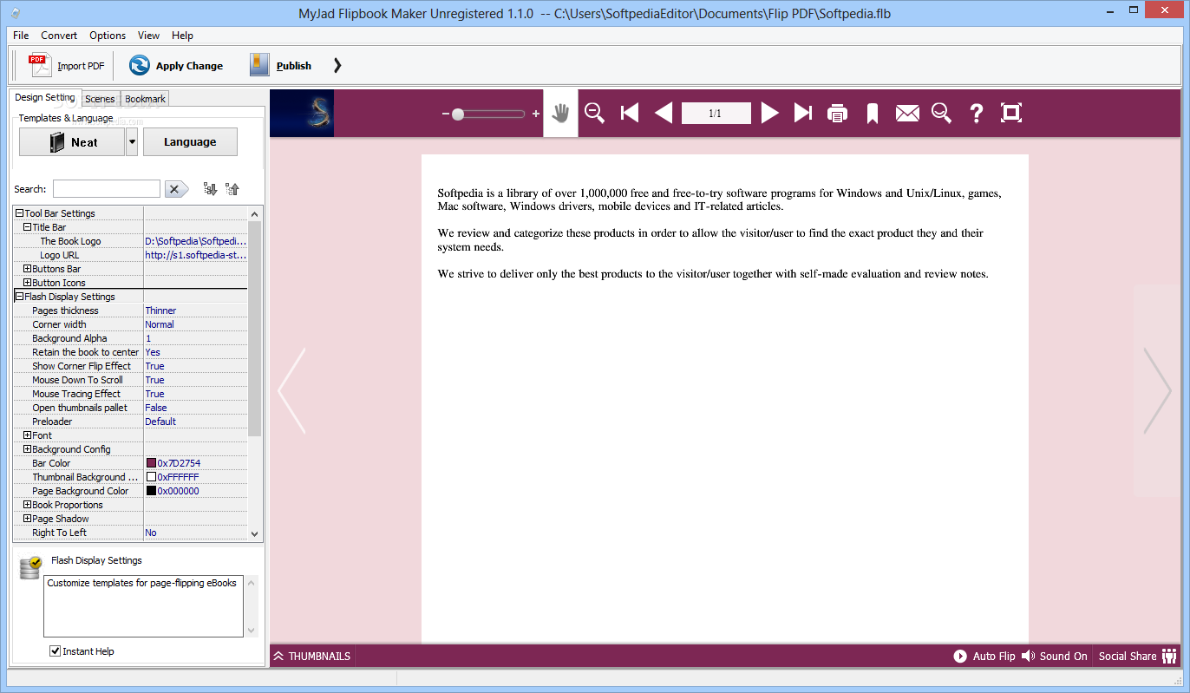Viewport: 1190px width, 693px height.
Task: Click the Language button
Action: point(190,142)
